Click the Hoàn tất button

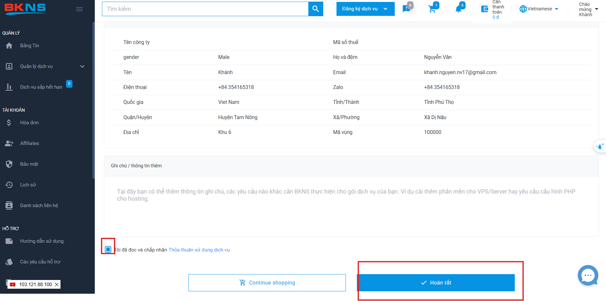pos(436,283)
